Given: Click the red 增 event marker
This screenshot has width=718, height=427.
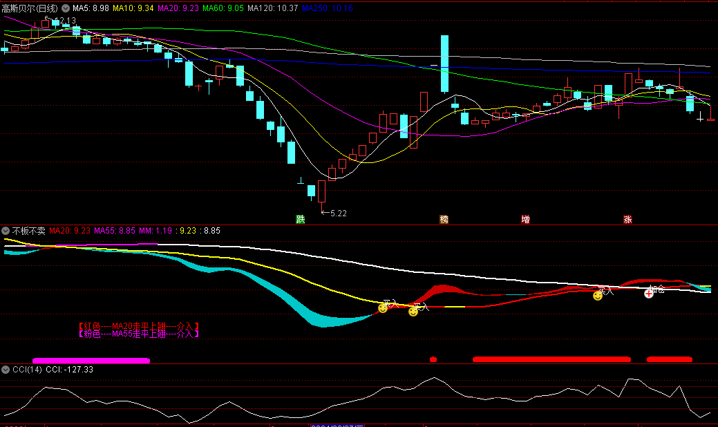Looking at the screenshot, I should tap(525, 220).
